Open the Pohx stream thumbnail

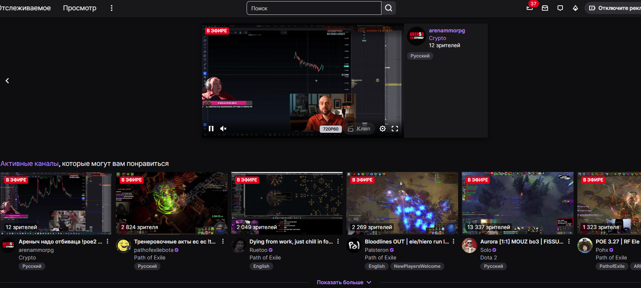click(x=609, y=203)
